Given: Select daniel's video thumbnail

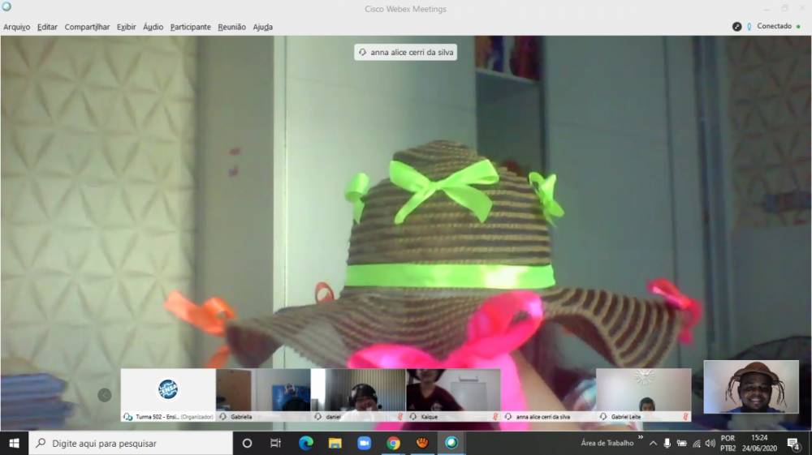Looking at the screenshot, I should (358, 390).
